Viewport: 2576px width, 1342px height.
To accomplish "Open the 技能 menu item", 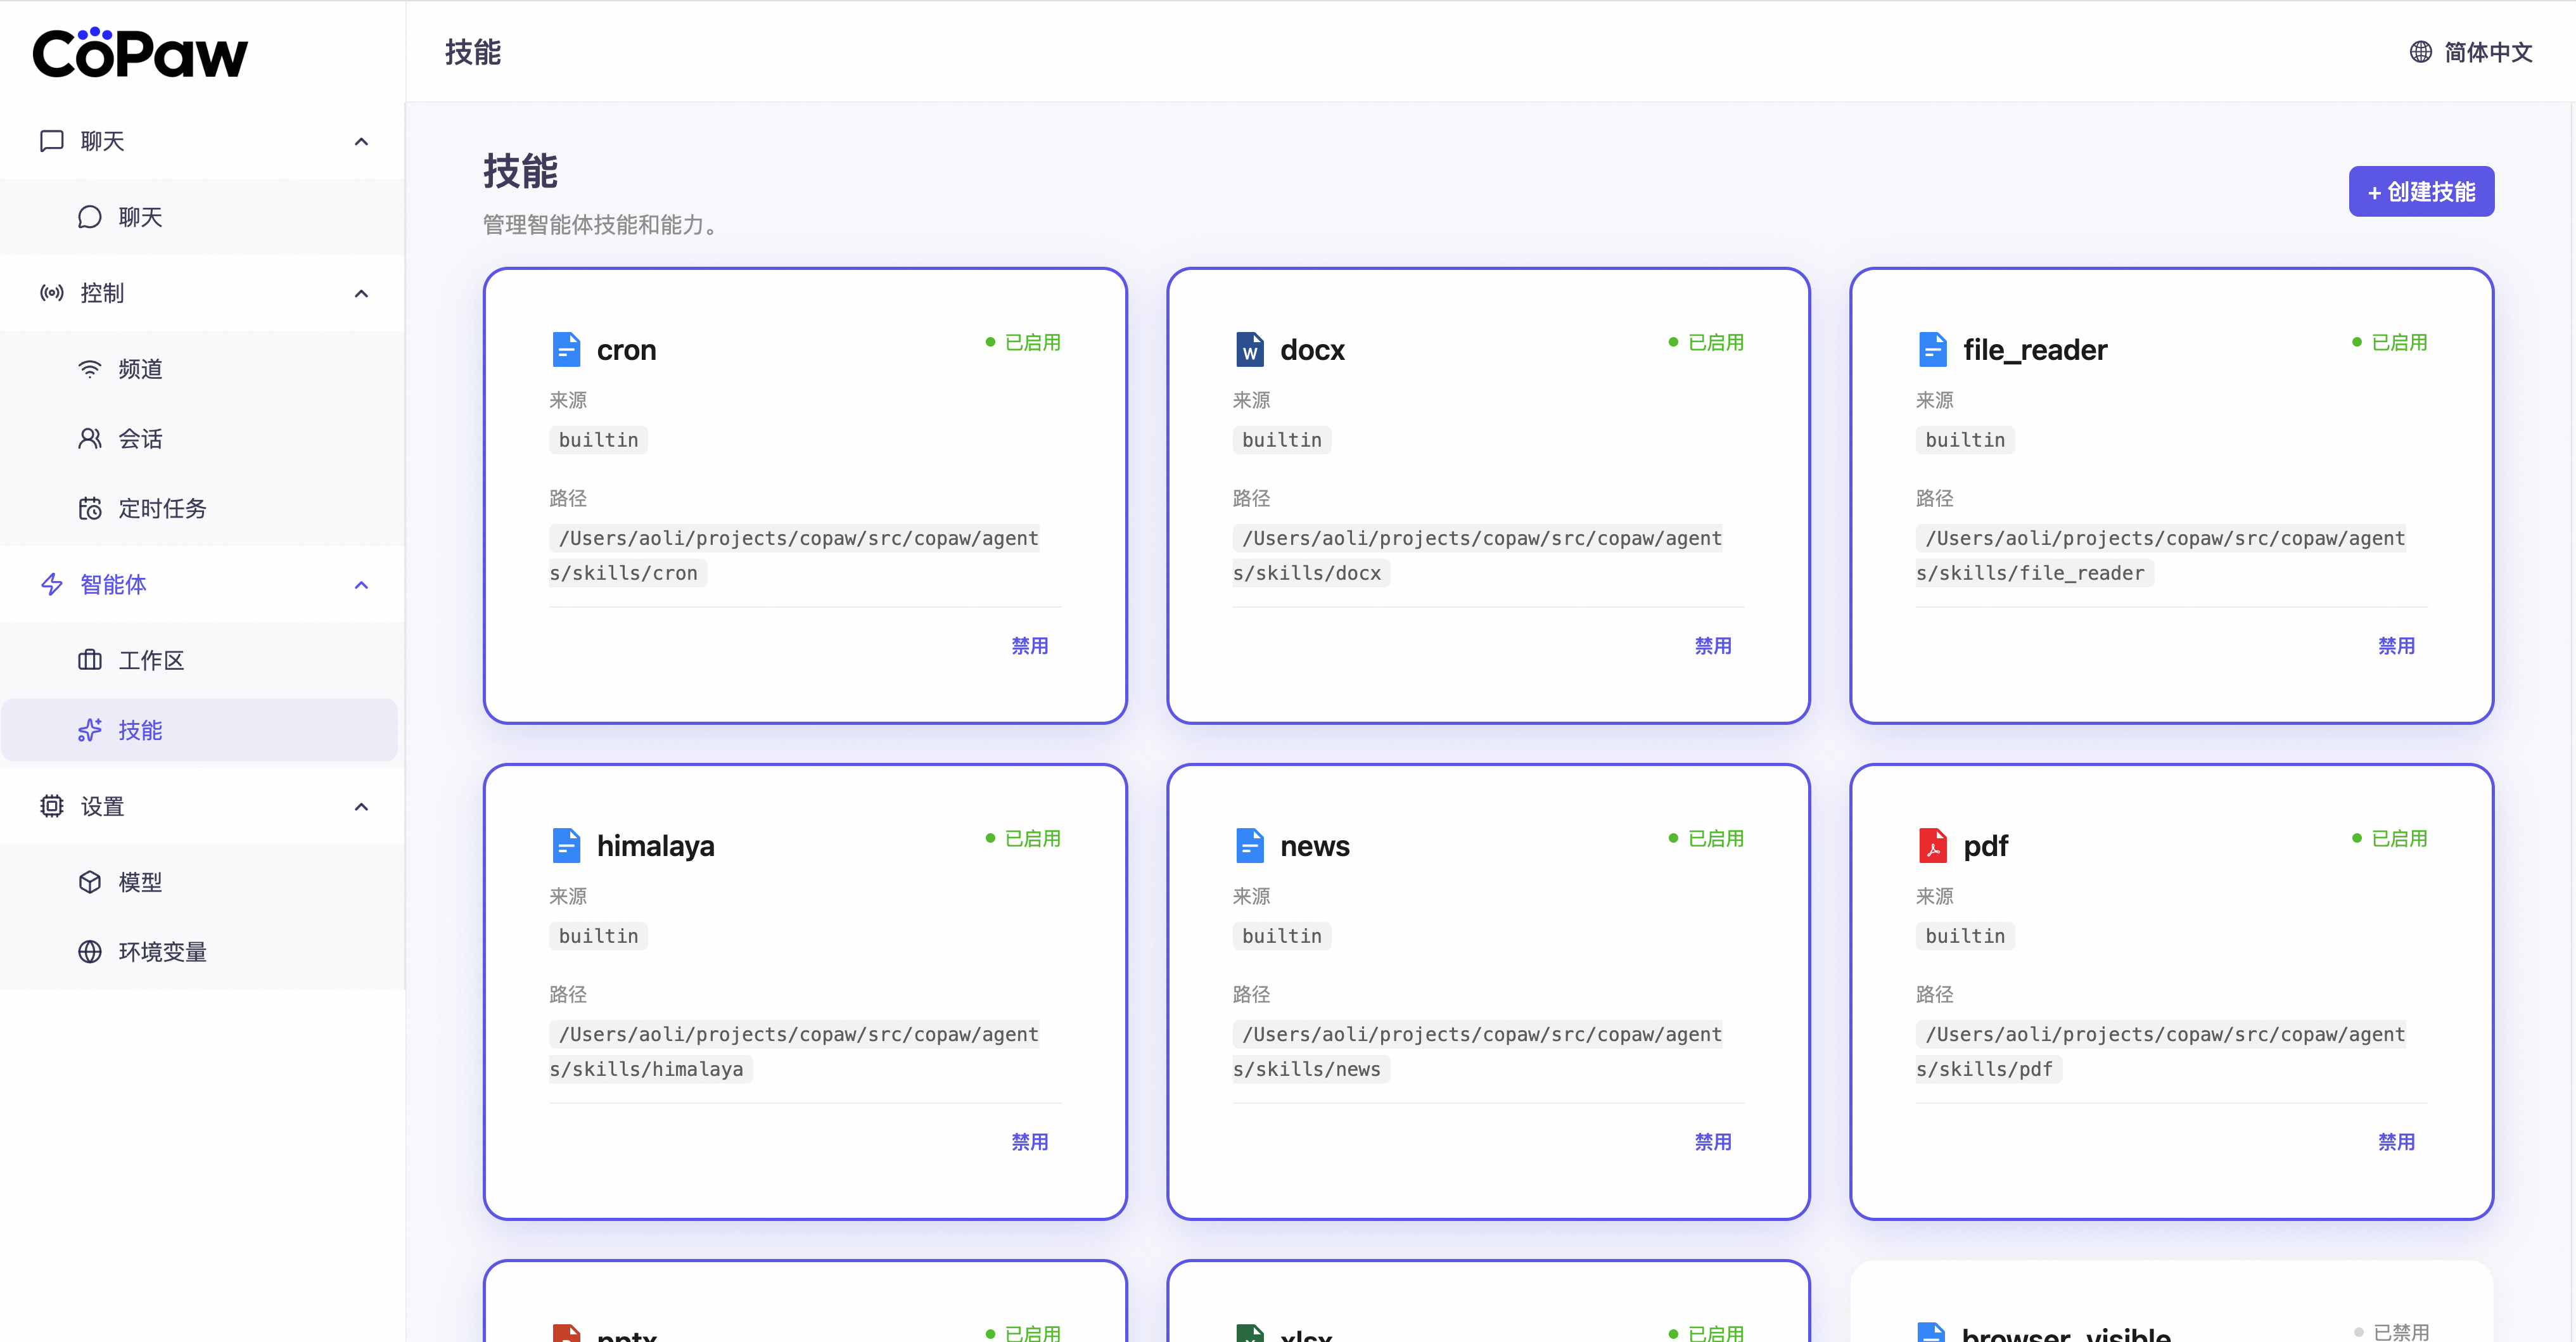I will click(x=140, y=730).
